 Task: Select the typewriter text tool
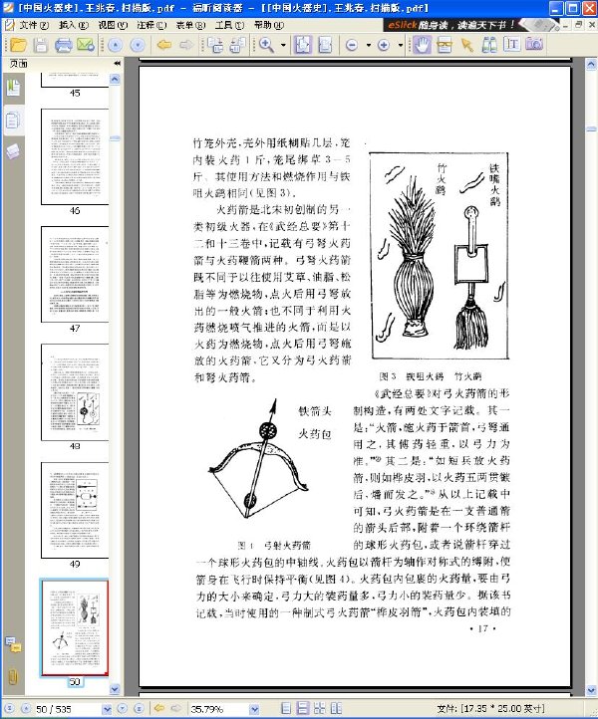[x=511, y=45]
